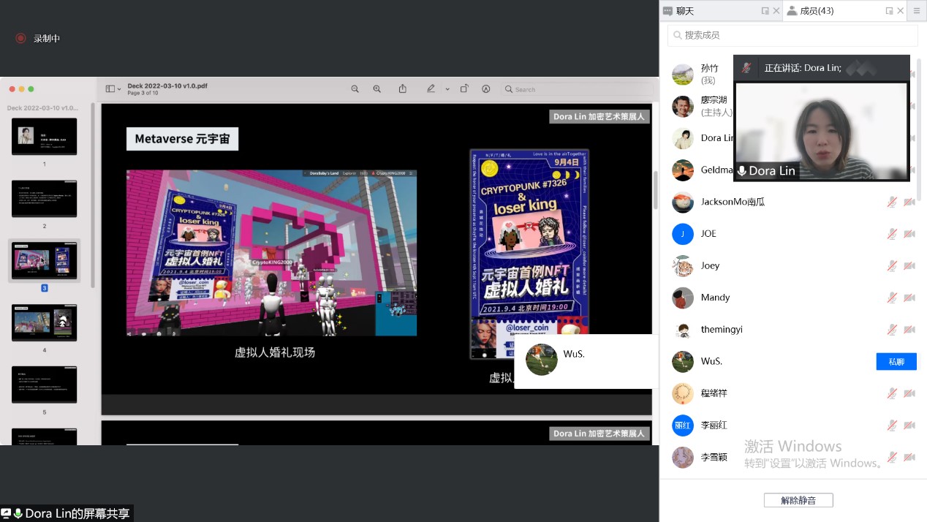Mute themingyi's microphone
This screenshot has width=927, height=522.
point(892,329)
